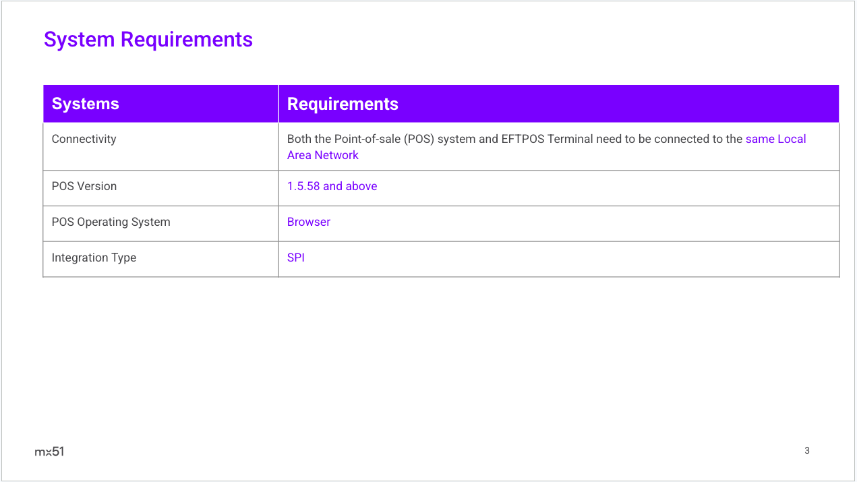Click the '1.5.58 and above' version text
Viewport: 857px width, 482px height.
pos(332,186)
